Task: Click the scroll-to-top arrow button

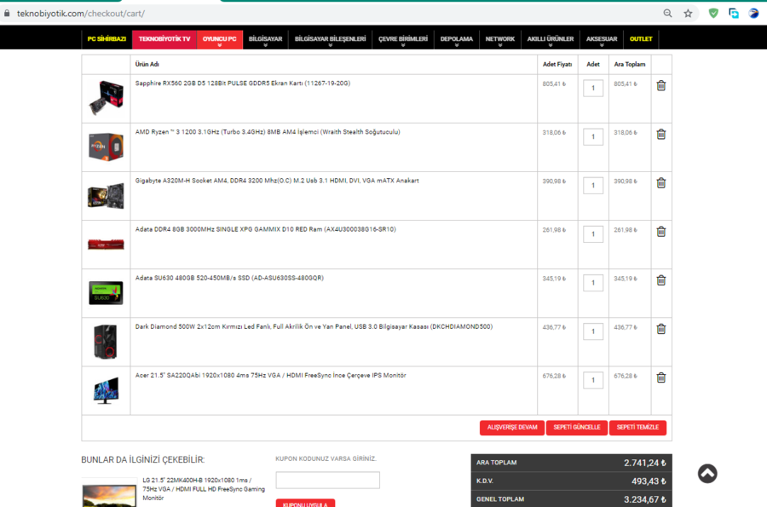Action: tap(707, 473)
